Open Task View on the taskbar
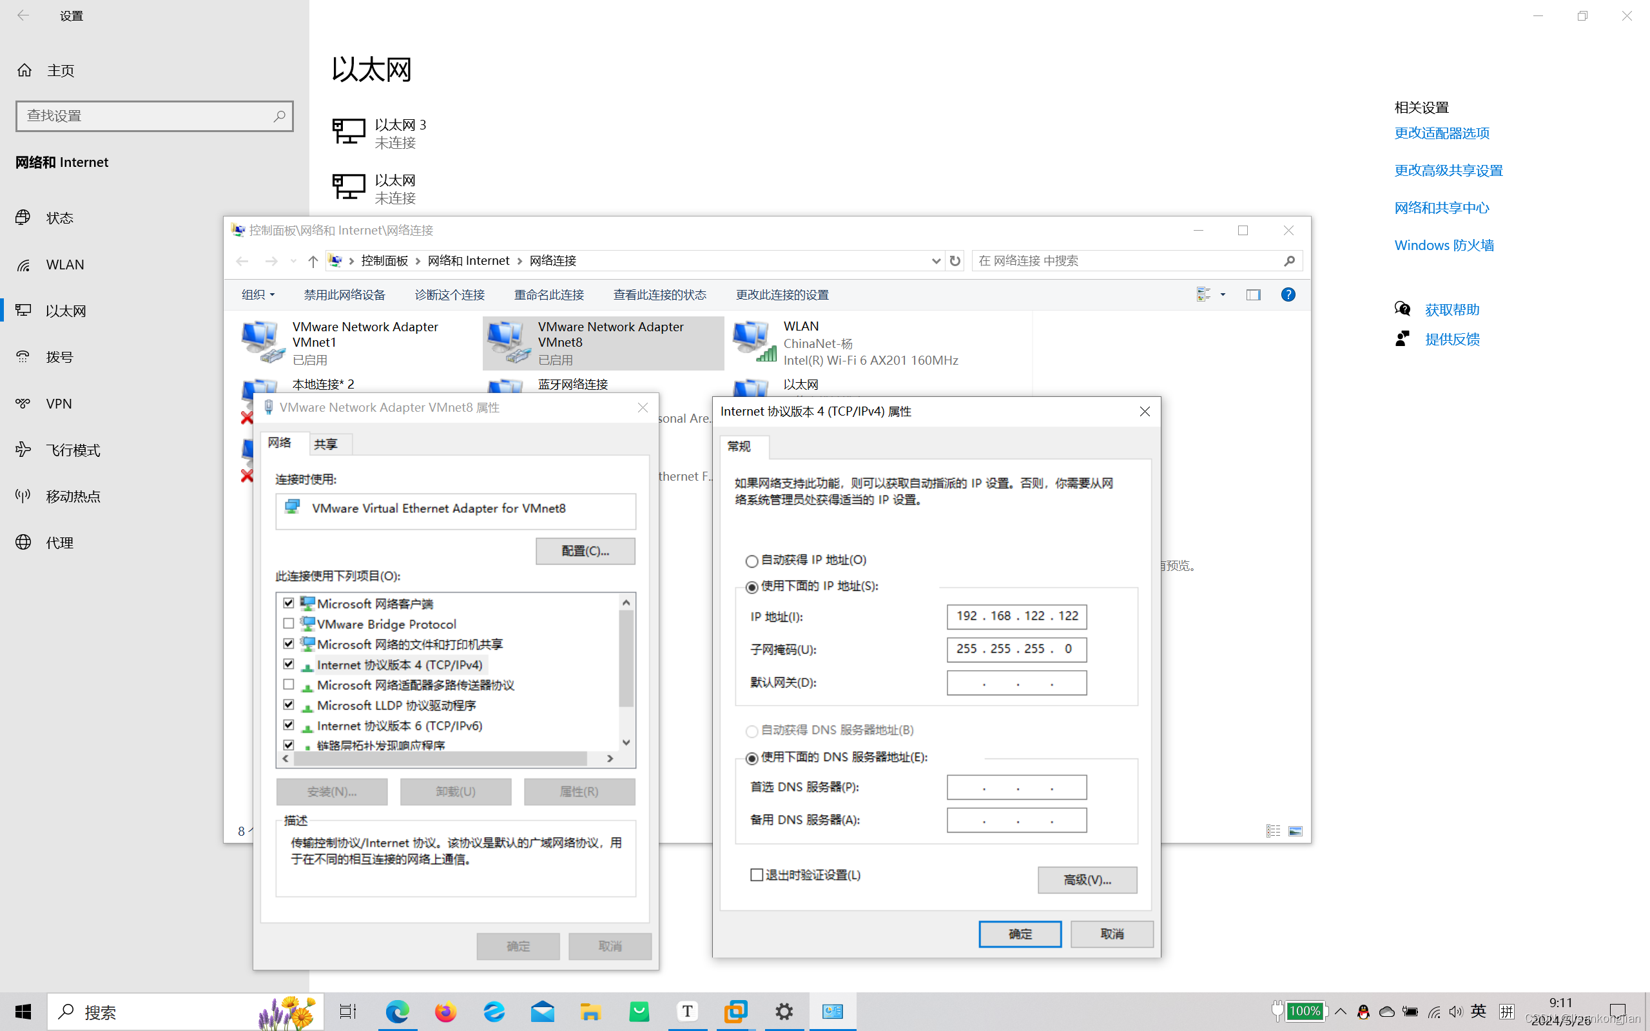Screen dimensions: 1650x1031 pos(348,1012)
